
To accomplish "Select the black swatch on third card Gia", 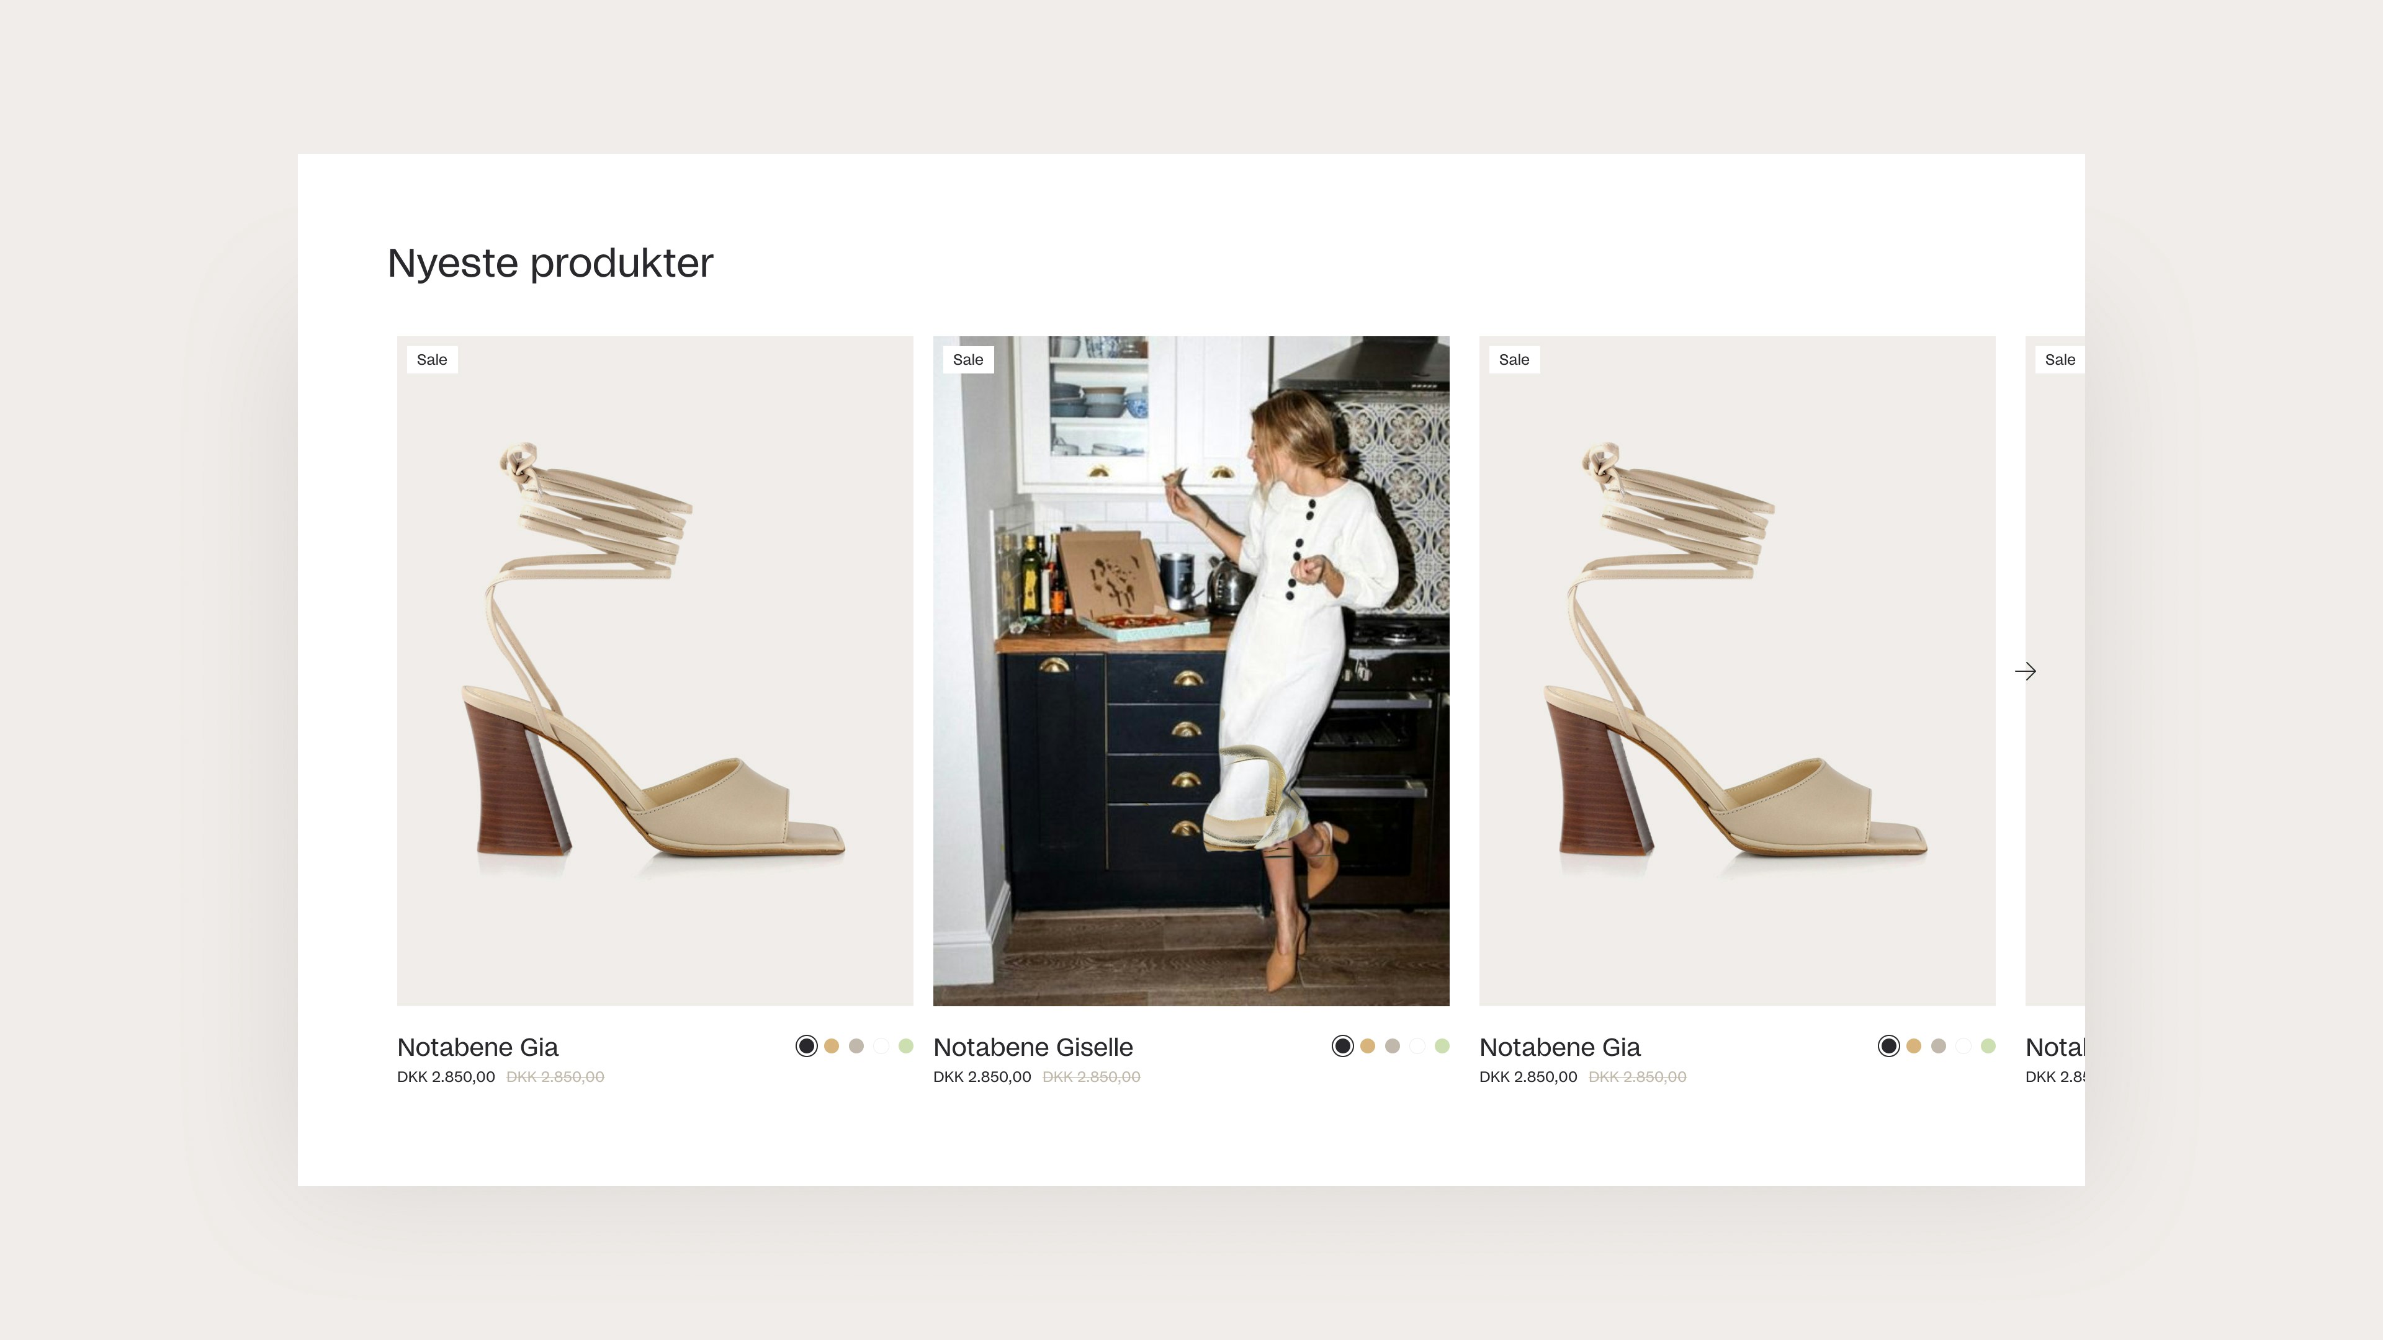I will tap(1889, 1046).
